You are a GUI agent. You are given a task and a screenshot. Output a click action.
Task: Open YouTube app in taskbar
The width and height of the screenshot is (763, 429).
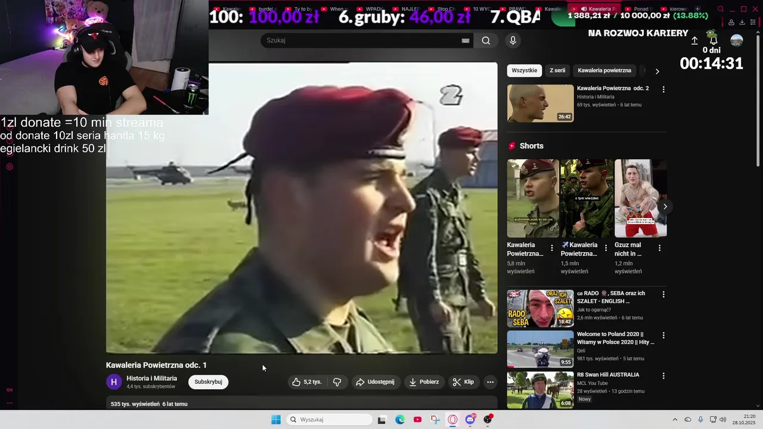pyautogui.click(x=417, y=419)
